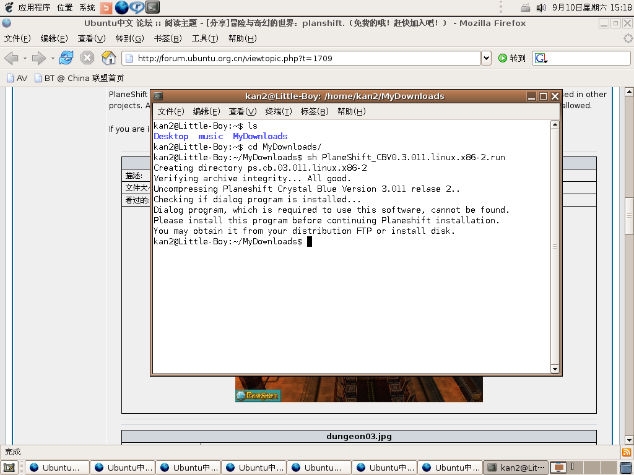Open terminal window menu icon in title bar

(158, 96)
